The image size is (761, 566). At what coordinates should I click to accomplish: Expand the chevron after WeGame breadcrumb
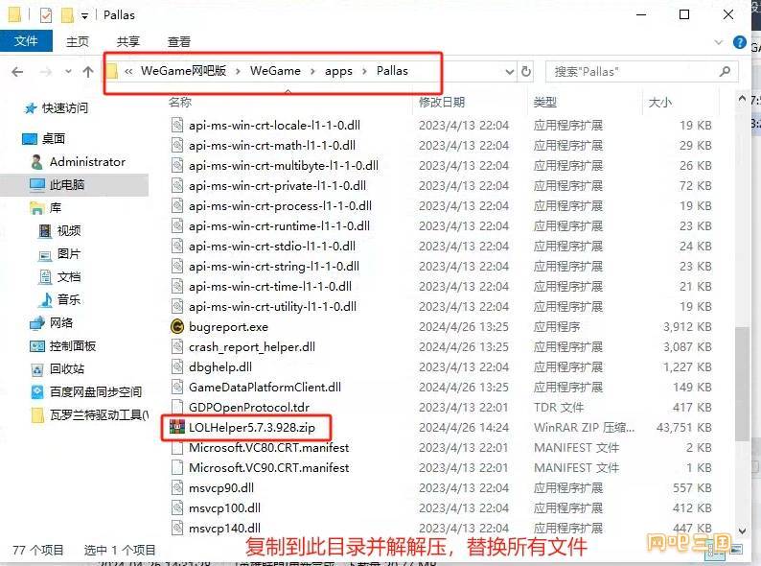pos(312,71)
